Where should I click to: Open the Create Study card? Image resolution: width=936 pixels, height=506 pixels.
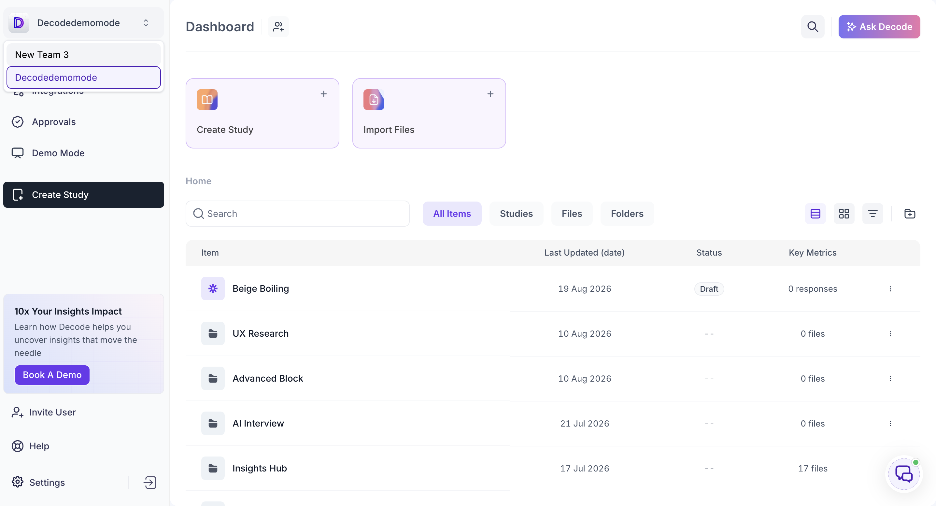262,113
